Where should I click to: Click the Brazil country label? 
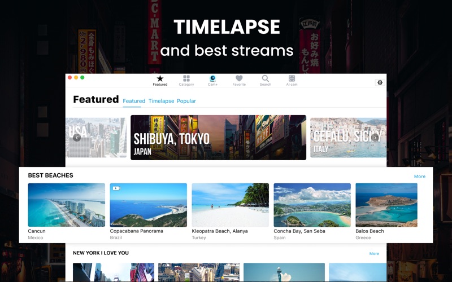pos(116,237)
